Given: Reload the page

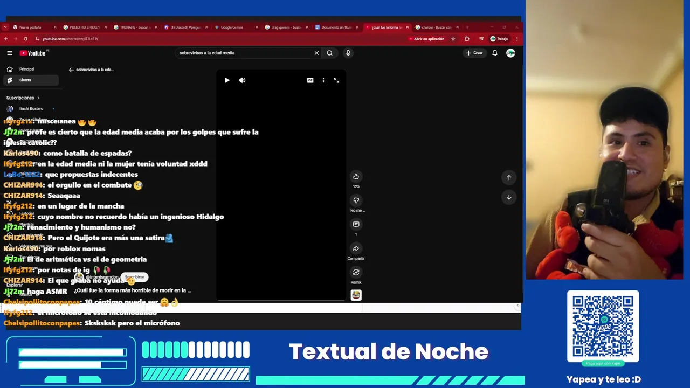Looking at the screenshot, I should 25,39.
